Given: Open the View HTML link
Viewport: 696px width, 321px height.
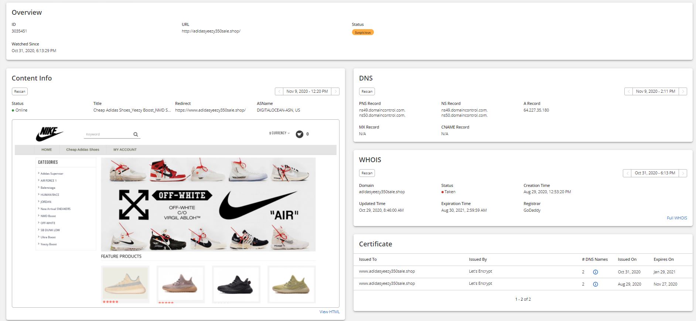Looking at the screenshot, I should [x=329, y=312].
